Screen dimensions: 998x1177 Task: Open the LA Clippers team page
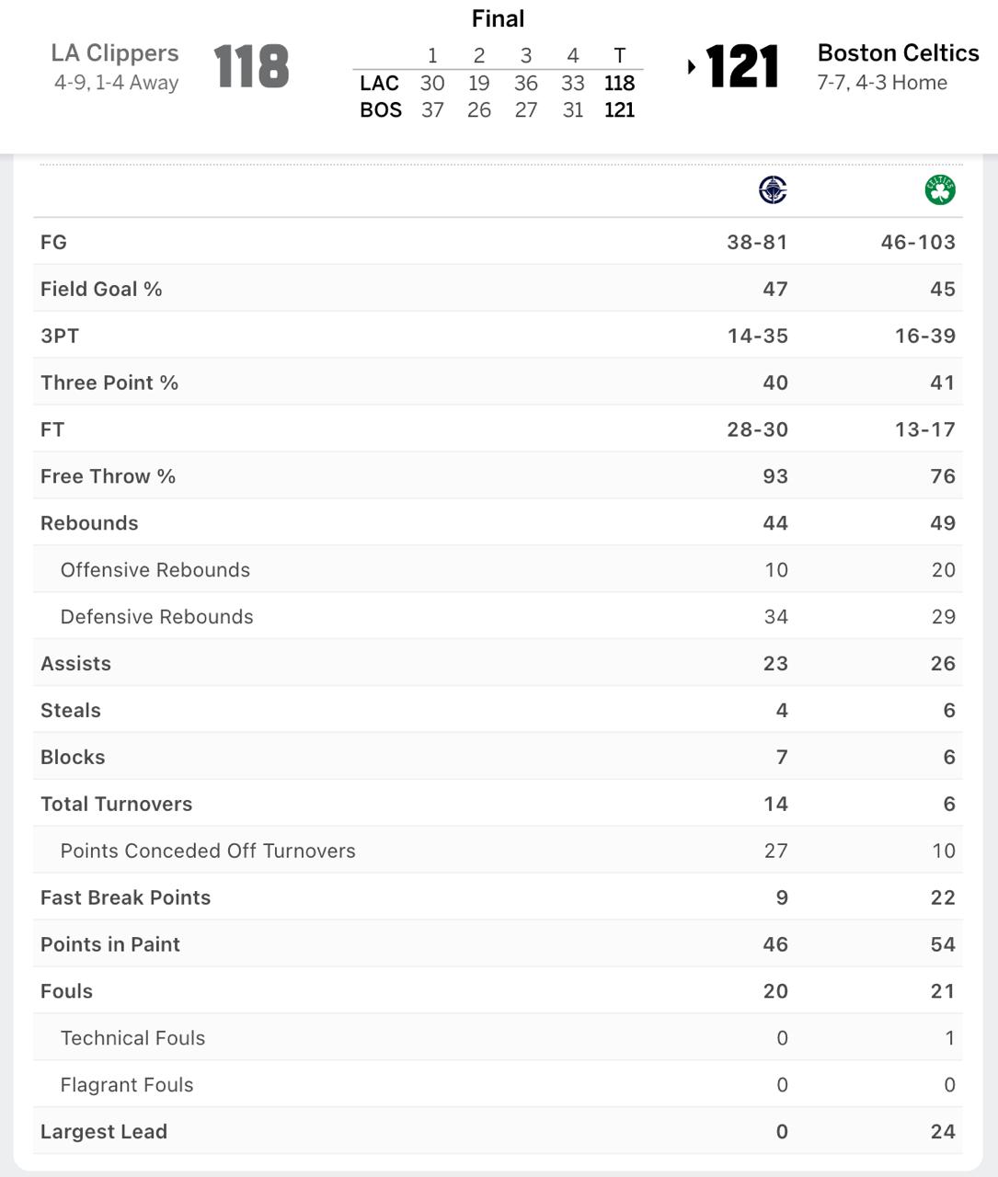(115, 53)
